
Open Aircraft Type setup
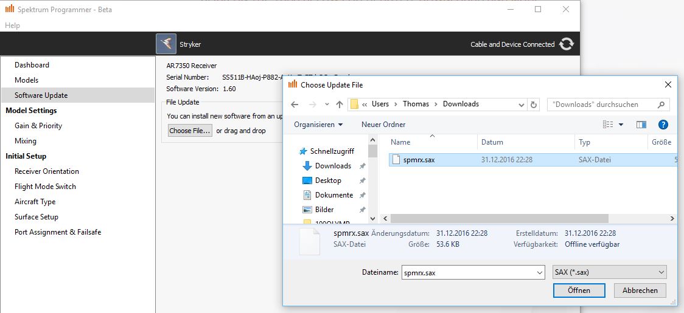pos(35,202)
